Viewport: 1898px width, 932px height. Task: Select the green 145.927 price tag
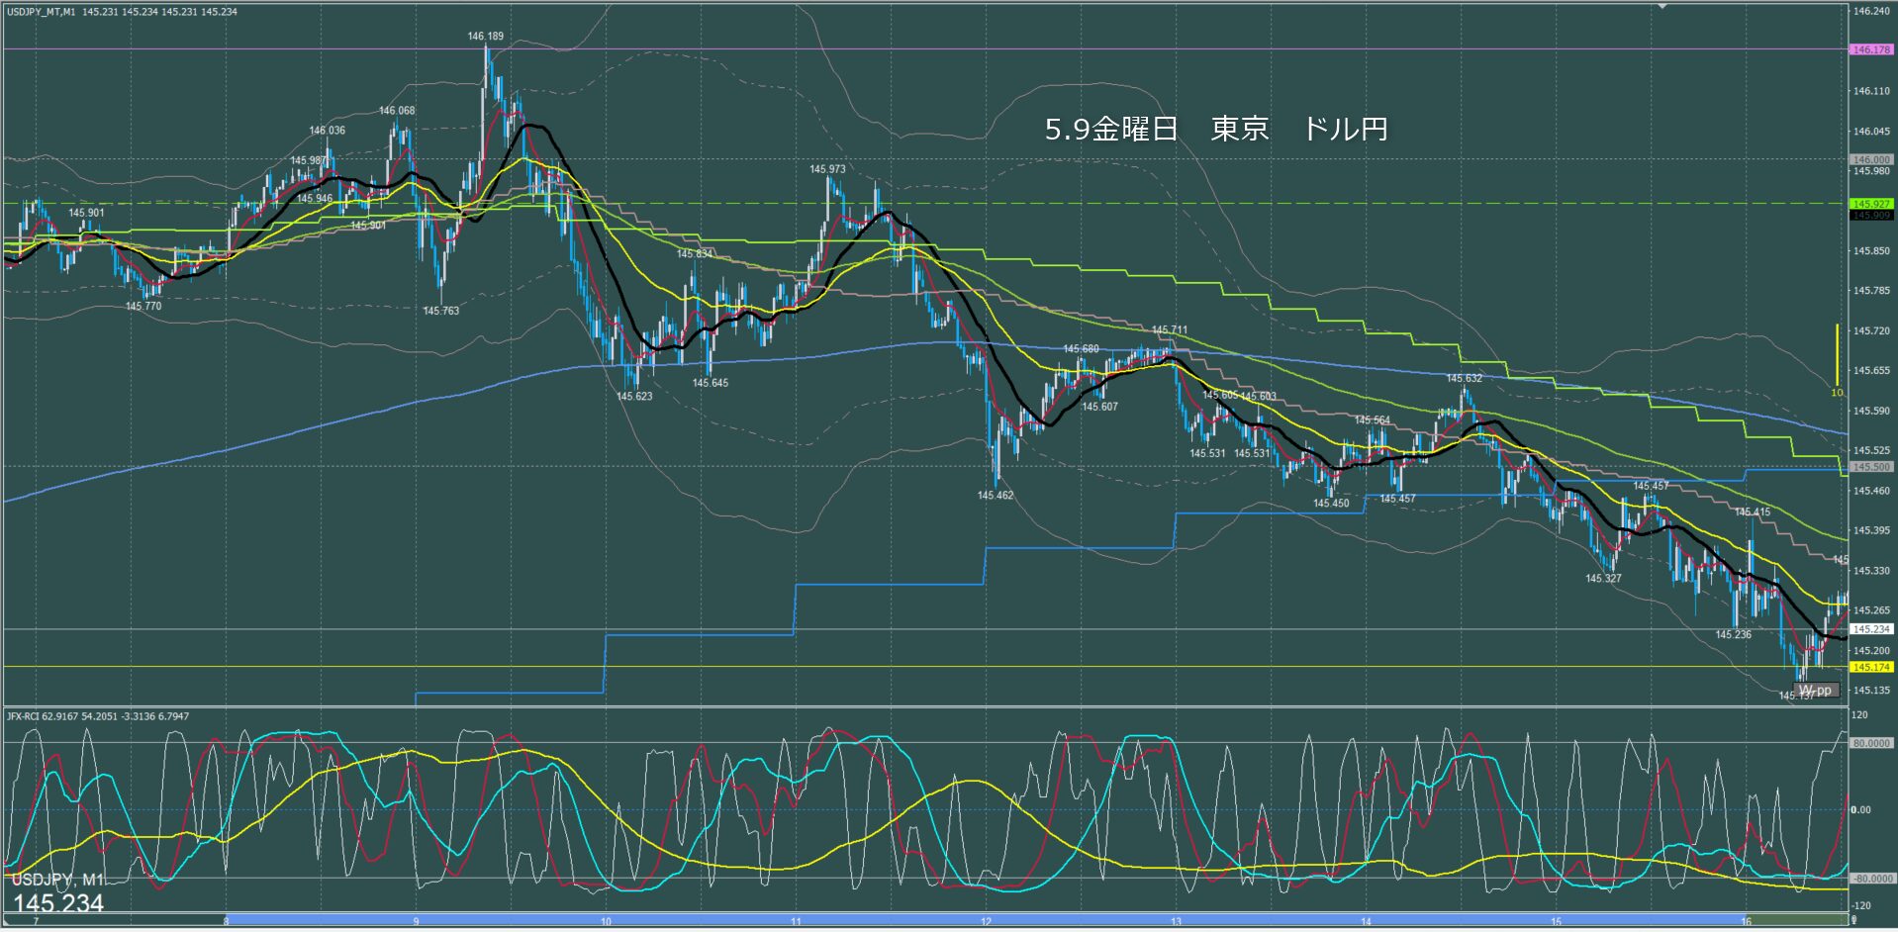[1871, 204]
